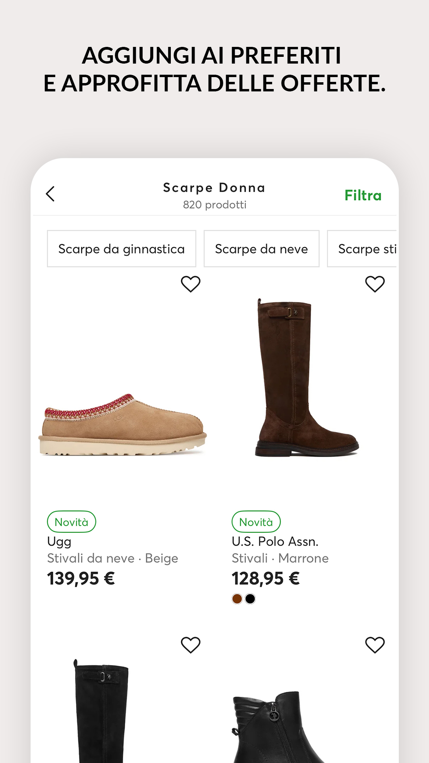Screen dimensions: 429x763
Task: Open the brown tall boot image
Action: click(306, 378)
